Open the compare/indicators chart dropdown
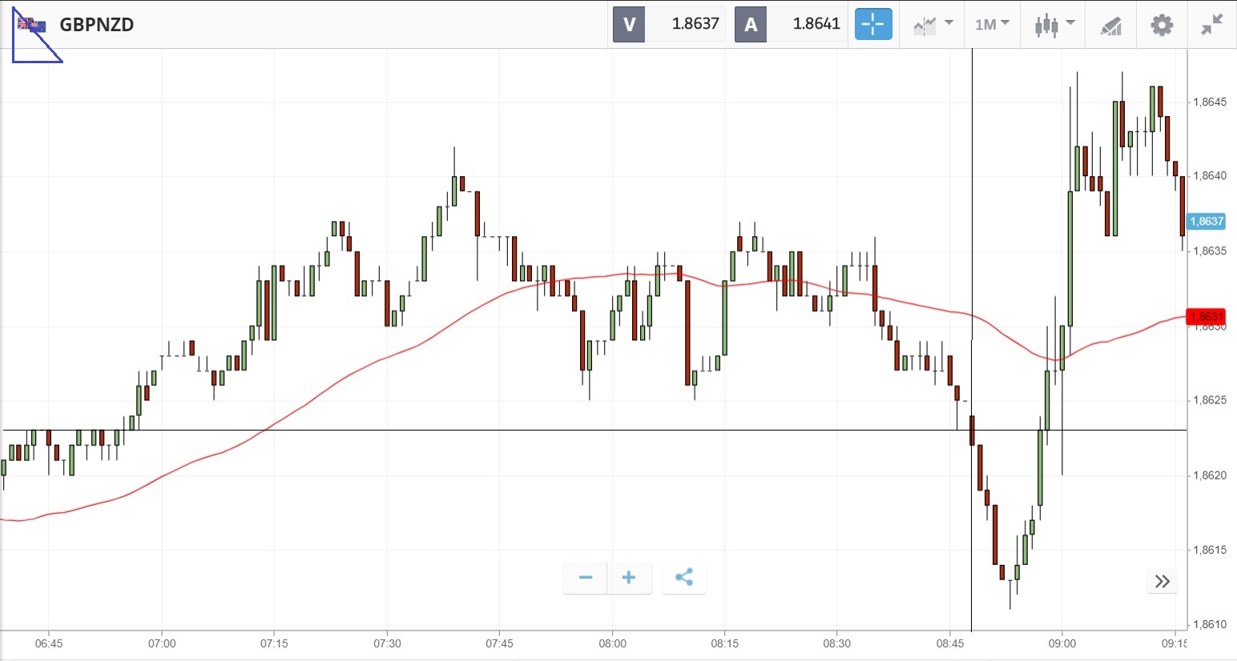Screen dimensions: 1237x661 click(x=933, y=25)
